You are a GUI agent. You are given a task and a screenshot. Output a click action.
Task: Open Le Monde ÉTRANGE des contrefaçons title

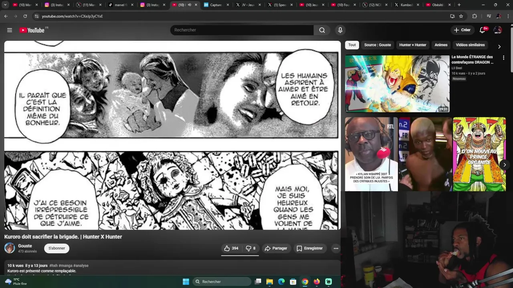[473, 60]
